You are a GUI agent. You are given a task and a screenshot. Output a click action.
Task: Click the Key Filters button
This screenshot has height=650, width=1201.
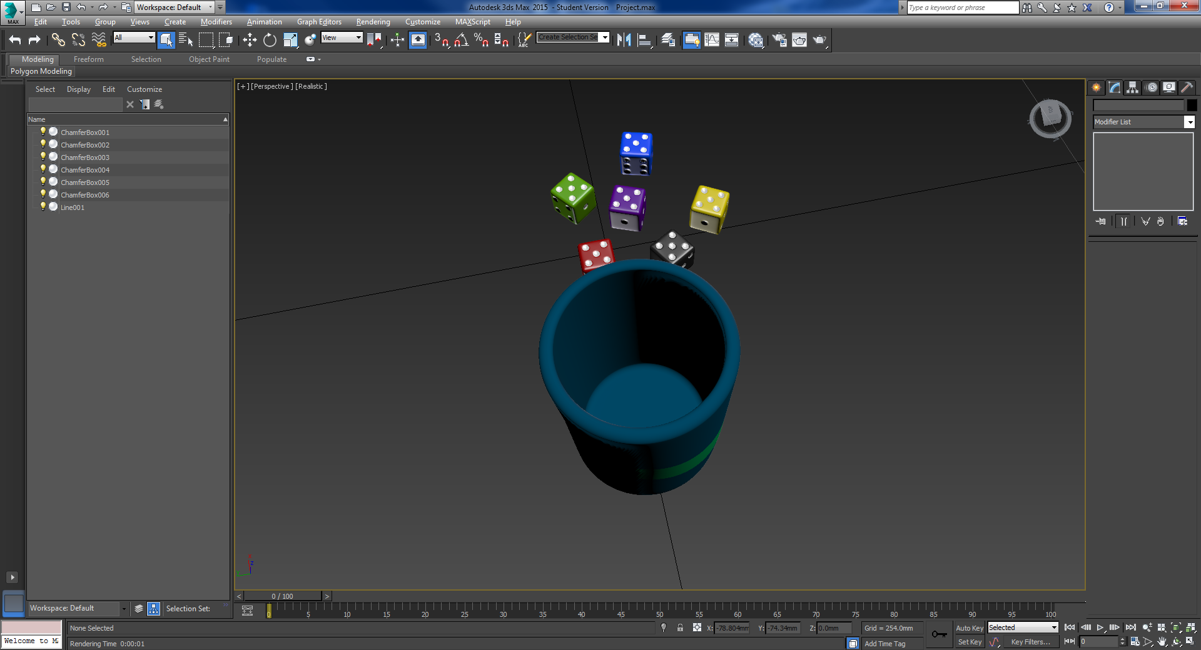tap(1030, 642)
